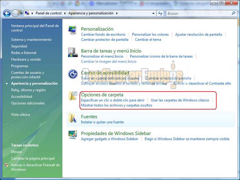Open Ajustar resolución de pantalla
240x180 pixels.
(x=198, y=34)
